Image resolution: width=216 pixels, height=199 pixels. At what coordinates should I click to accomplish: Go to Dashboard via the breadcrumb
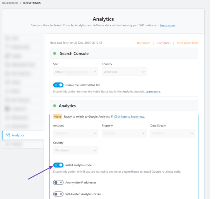click(10, 3)
